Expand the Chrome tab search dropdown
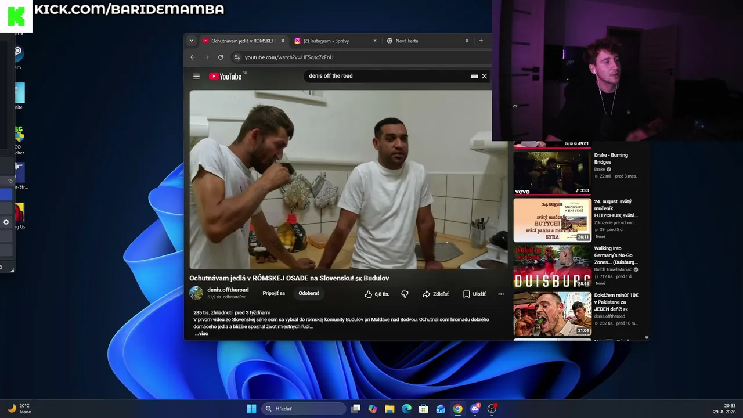The width and height of the screenshot is (743, 418). click(191, 41)
